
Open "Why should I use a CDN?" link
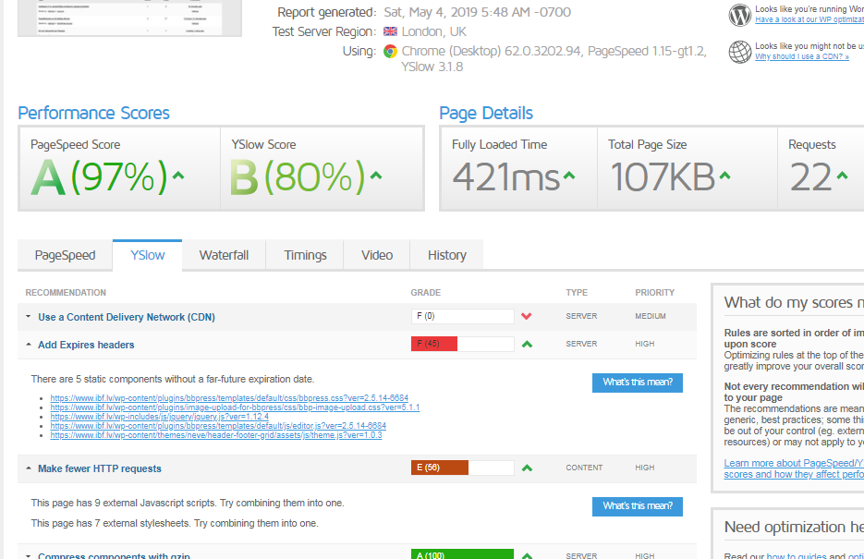[x=803, y=56]
